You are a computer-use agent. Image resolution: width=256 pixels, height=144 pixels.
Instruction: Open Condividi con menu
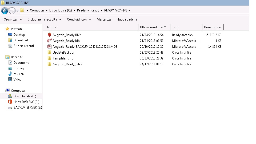(x=79, y=19)
